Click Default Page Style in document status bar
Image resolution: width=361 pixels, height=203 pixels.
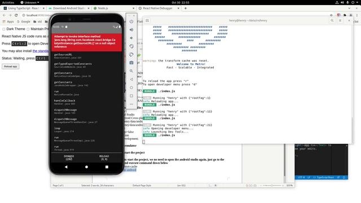pyautogui.click(x=142, y=186)
